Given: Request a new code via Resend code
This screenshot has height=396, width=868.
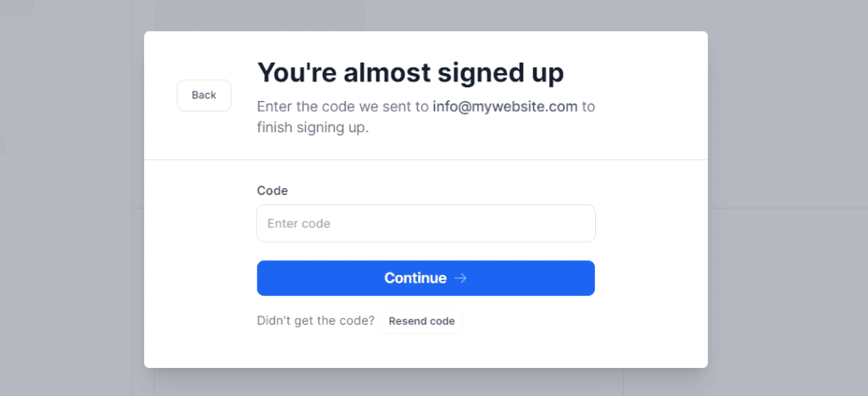Looking at the screenshot, I should [x=421, y=321].
